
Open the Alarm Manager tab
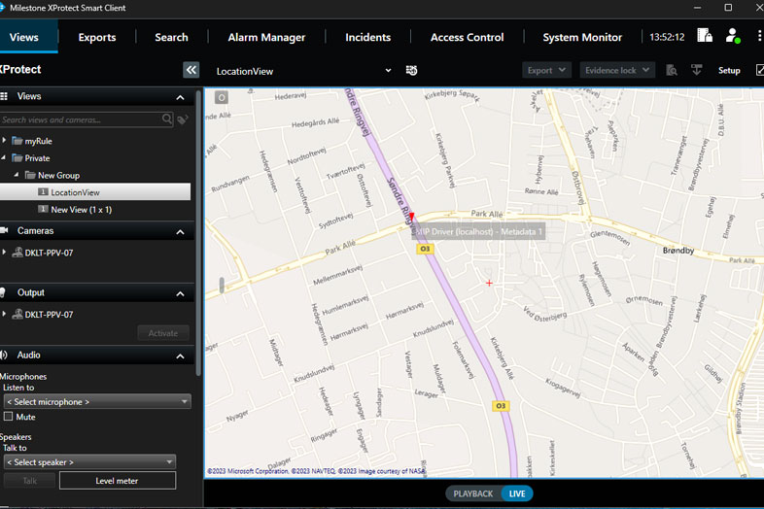tap(266, 38)
